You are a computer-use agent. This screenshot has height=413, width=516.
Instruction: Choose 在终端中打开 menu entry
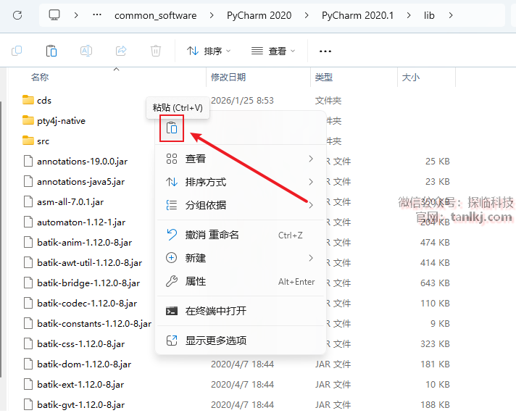[215, 311]
